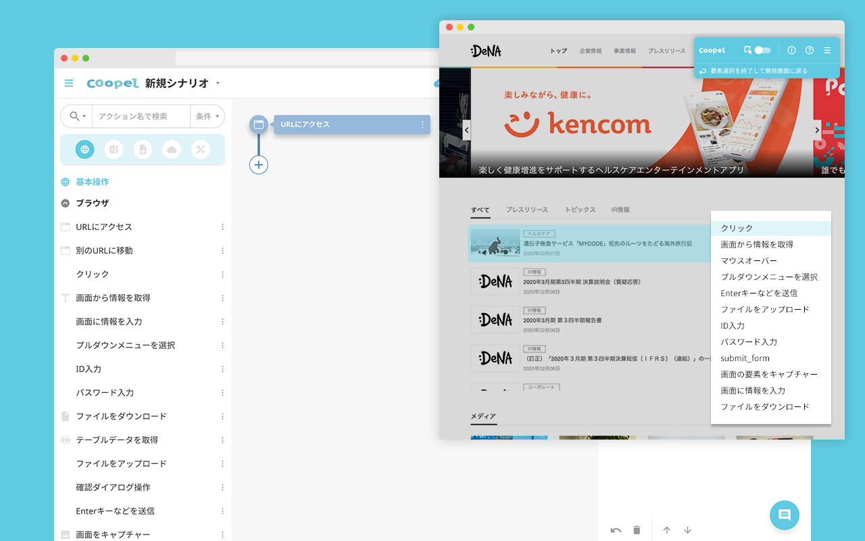Click the info icon in Coopel overlay
The height and width of the screenshot is (541, 865).
[x=791, y=50]
